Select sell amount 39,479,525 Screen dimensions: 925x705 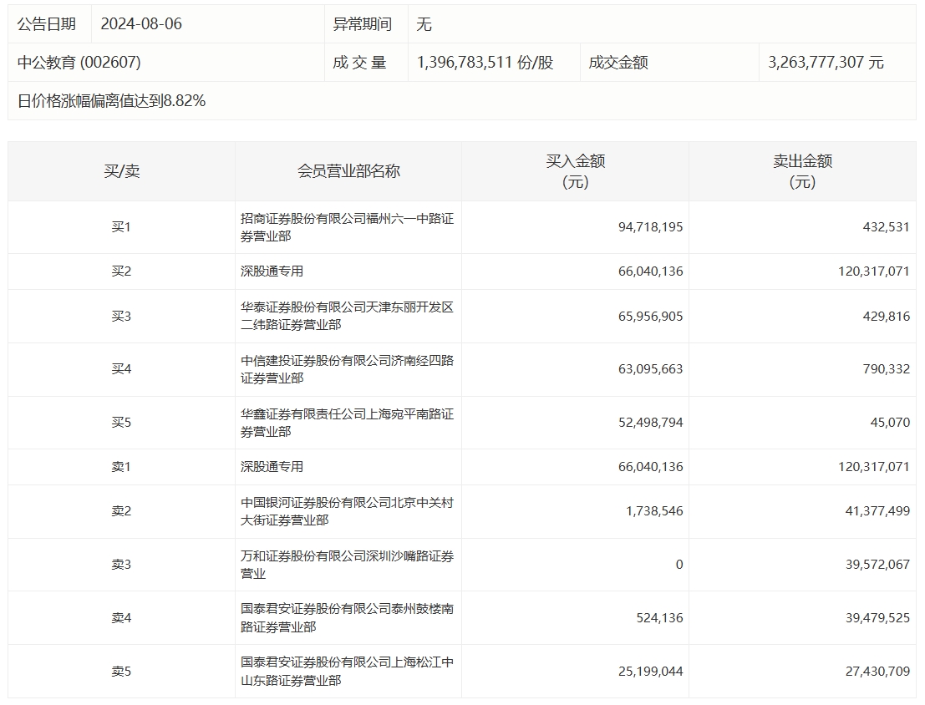click(x=877, y=617)
